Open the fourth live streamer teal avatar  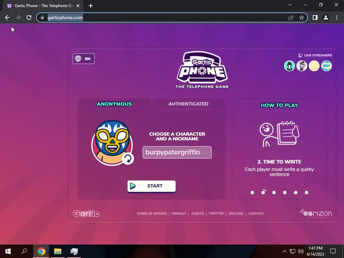[327, 66]
